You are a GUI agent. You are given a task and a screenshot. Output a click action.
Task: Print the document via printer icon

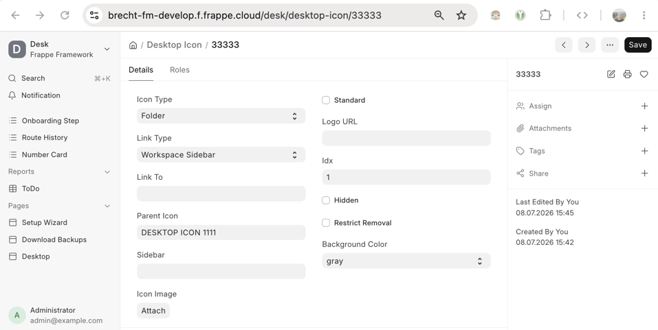pyautogui.click(x=627, y=74)
